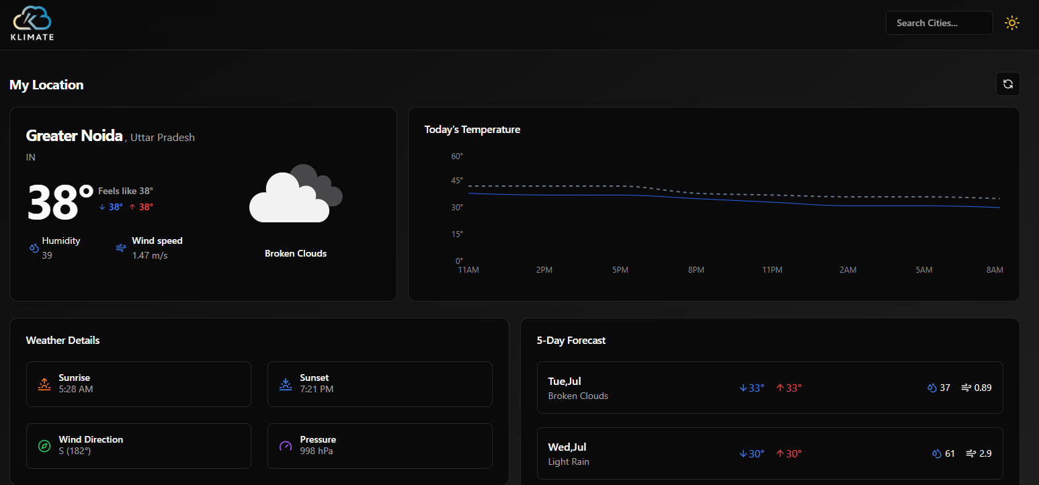The width and height of the screenshot is (1039, 485).
Task: Click blue down arrow beside 30° in Wed,Jul
Action: 743,453
